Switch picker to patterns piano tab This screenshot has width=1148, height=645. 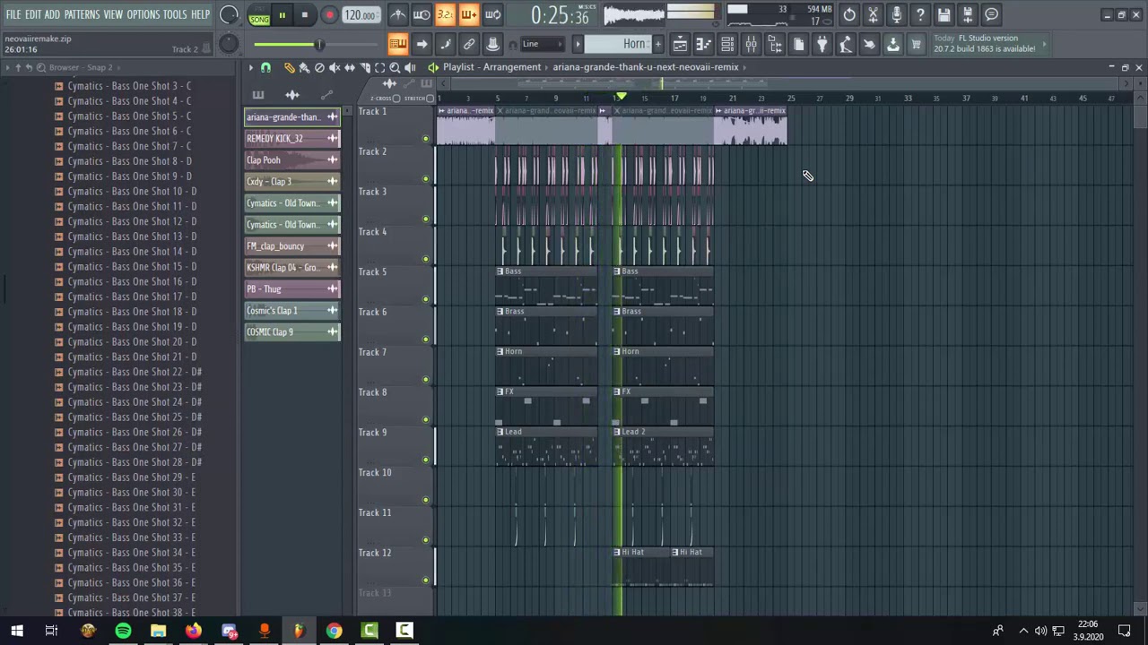click(x=258, y=94)
